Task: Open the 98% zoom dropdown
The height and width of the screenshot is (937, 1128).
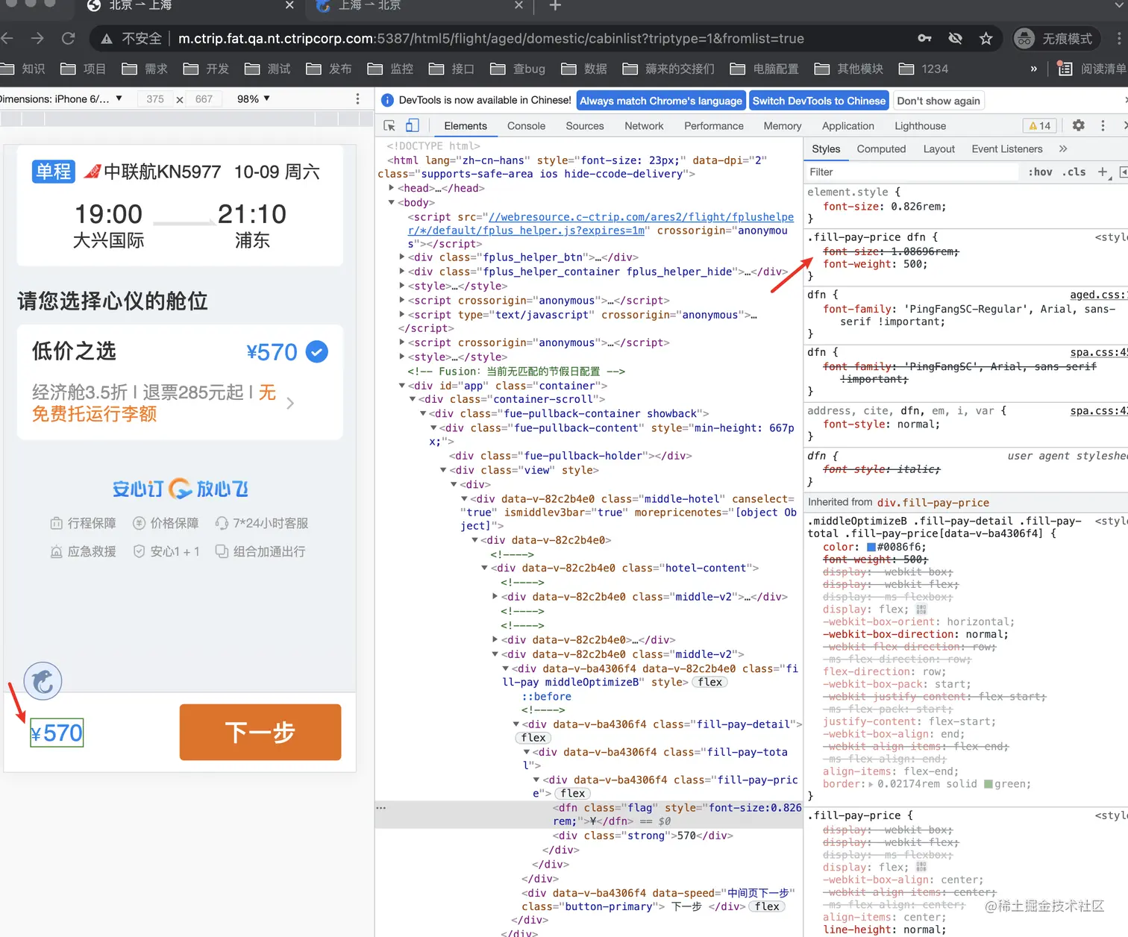Action: pyautogui.click(x=254, y=98)
